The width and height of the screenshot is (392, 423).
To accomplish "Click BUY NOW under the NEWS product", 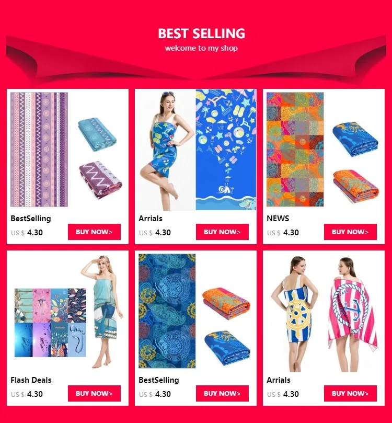I will [350, 232].
